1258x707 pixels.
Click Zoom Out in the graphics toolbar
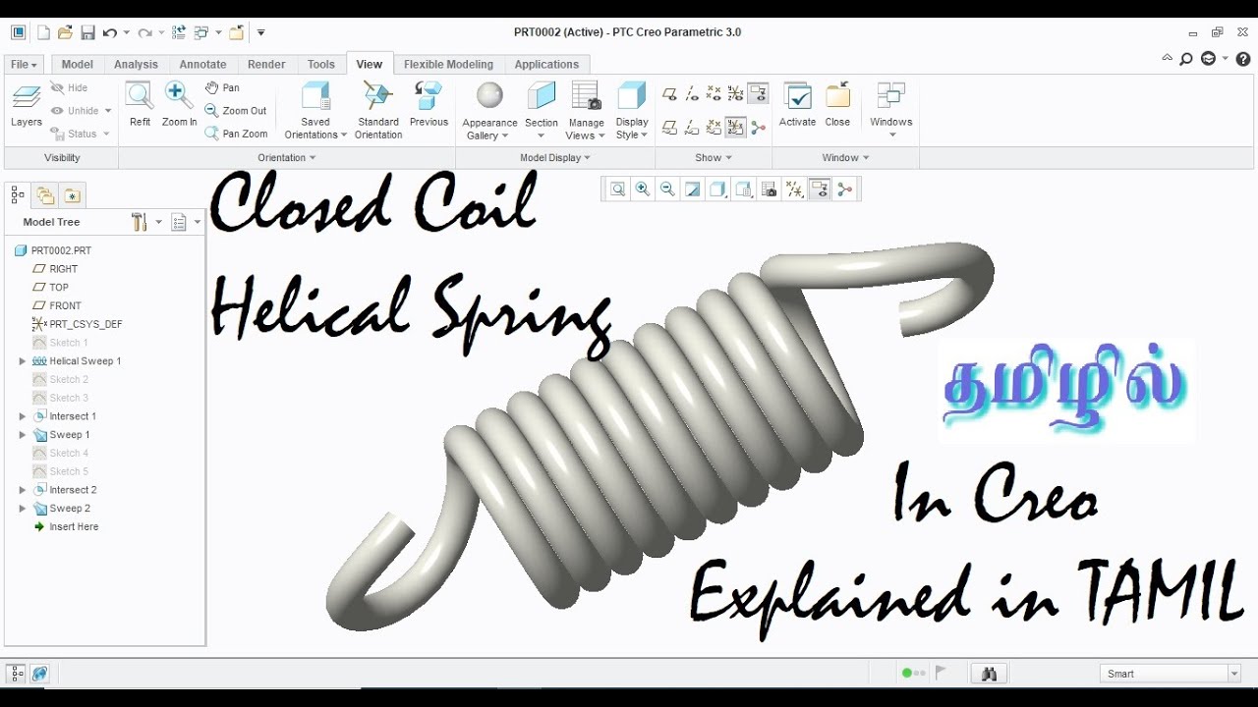click(667, 190)
